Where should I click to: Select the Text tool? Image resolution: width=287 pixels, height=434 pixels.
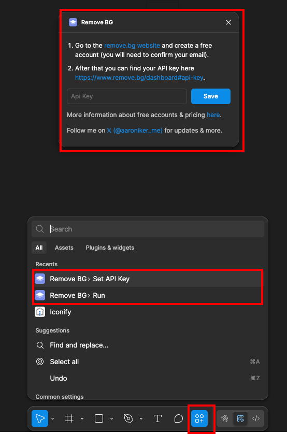point(158,418)
